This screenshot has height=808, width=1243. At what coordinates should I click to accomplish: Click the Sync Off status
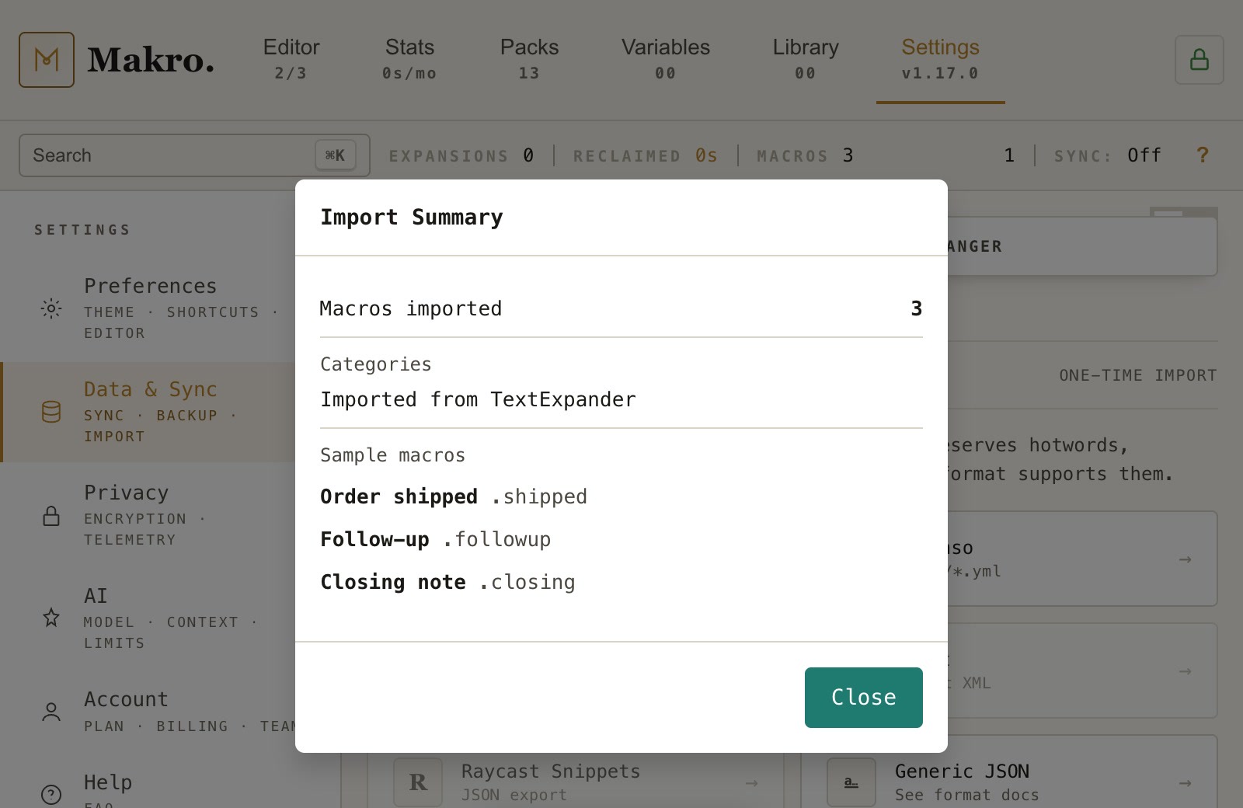pos(1108,155)
